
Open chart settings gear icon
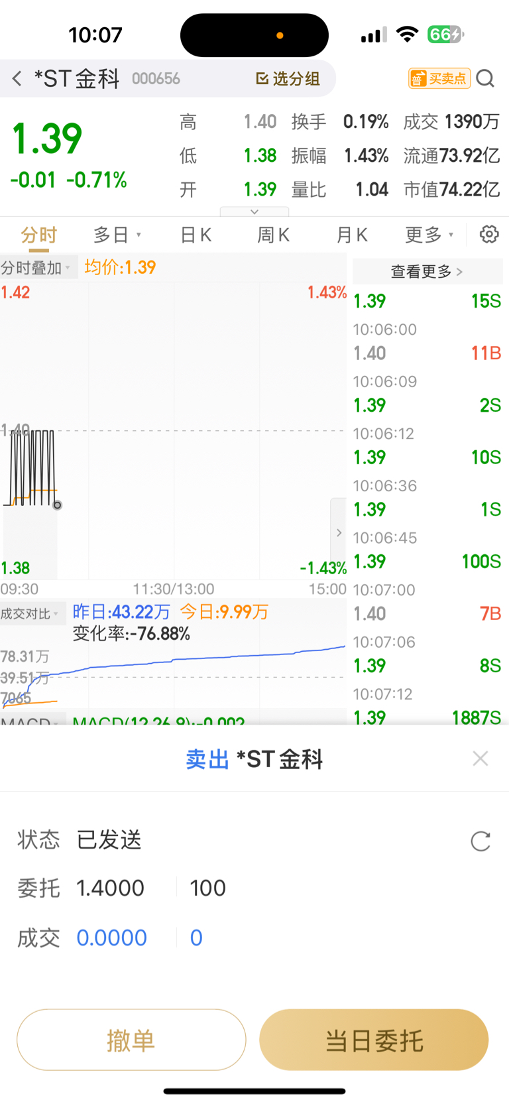click(489, 234)
